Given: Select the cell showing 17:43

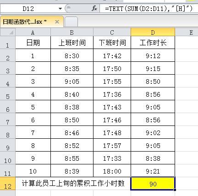Looking at the screenshot, I should tap(112, 107).
